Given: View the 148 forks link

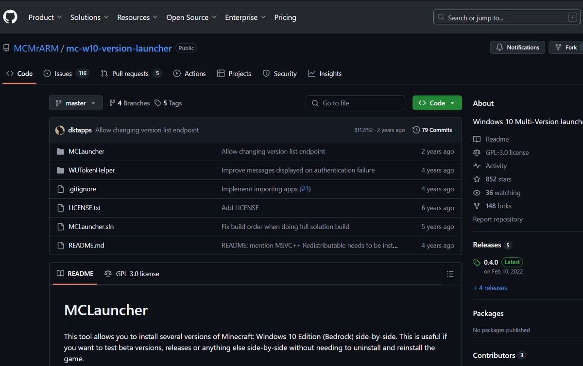Looking at the screenshot, I should (492, 206).
